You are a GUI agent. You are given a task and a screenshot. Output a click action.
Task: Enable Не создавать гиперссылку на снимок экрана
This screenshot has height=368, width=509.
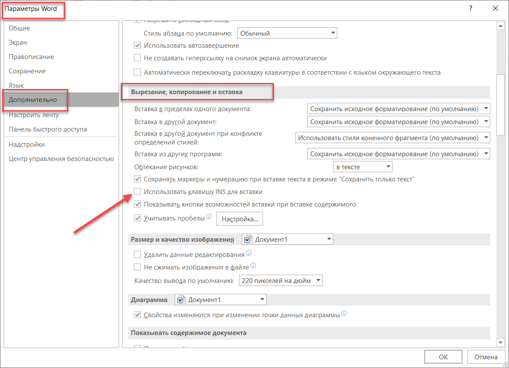[x=137, y=58]
